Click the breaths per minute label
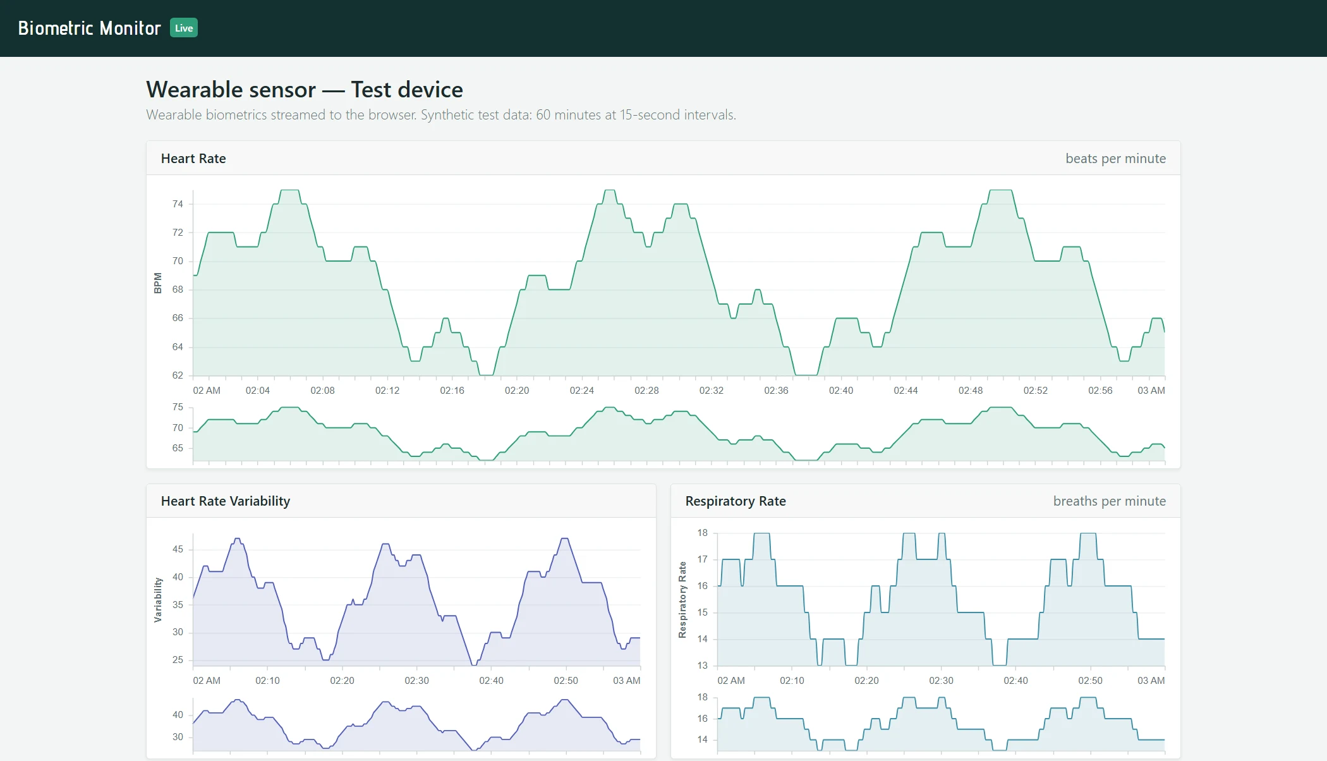Image resolution: width=1327 pixels, height=761 pixels. (1109, 501)
